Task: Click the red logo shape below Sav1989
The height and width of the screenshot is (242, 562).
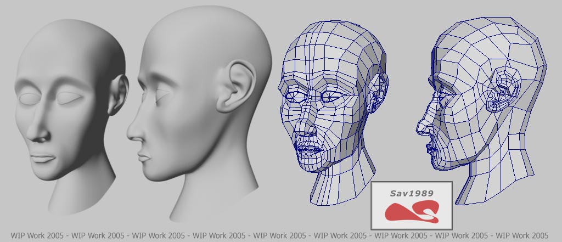Action: (x=412, y=212)
